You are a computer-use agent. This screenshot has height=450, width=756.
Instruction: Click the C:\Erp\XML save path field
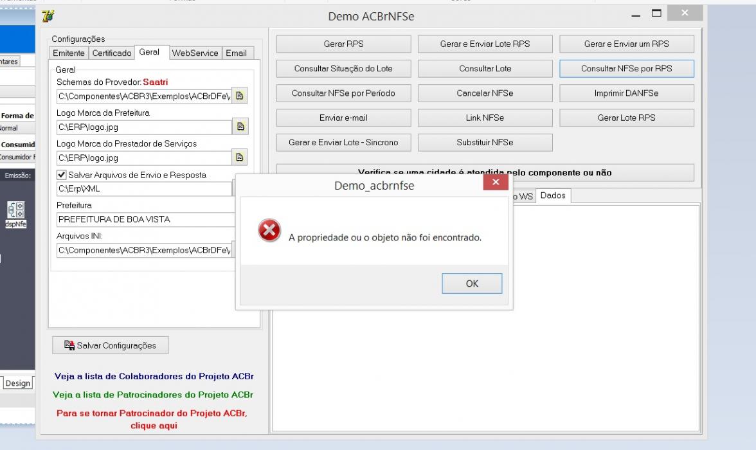[144, 188]
